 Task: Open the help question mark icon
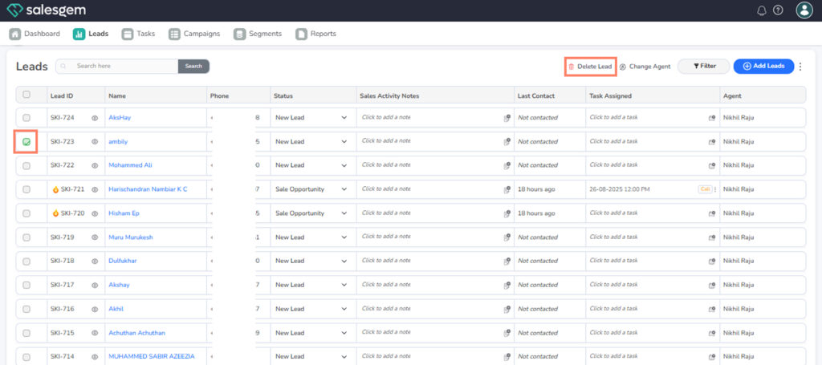click(778, 10)
